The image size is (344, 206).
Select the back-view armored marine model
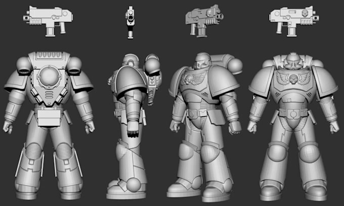(49, 125)
